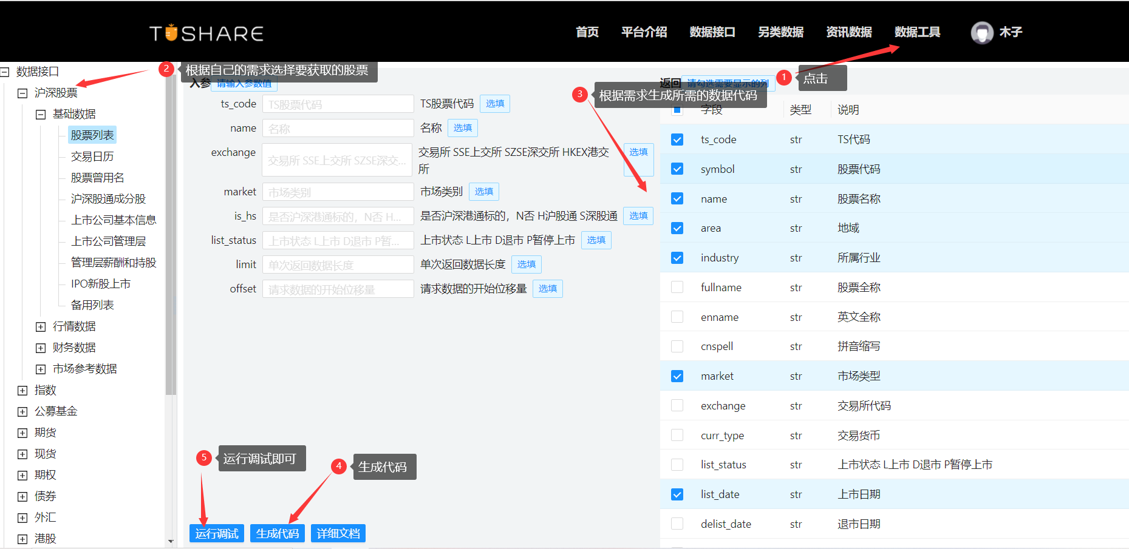Click the 运行调试 button
This screenshot has width=1129, height=549.
(216, 533)
